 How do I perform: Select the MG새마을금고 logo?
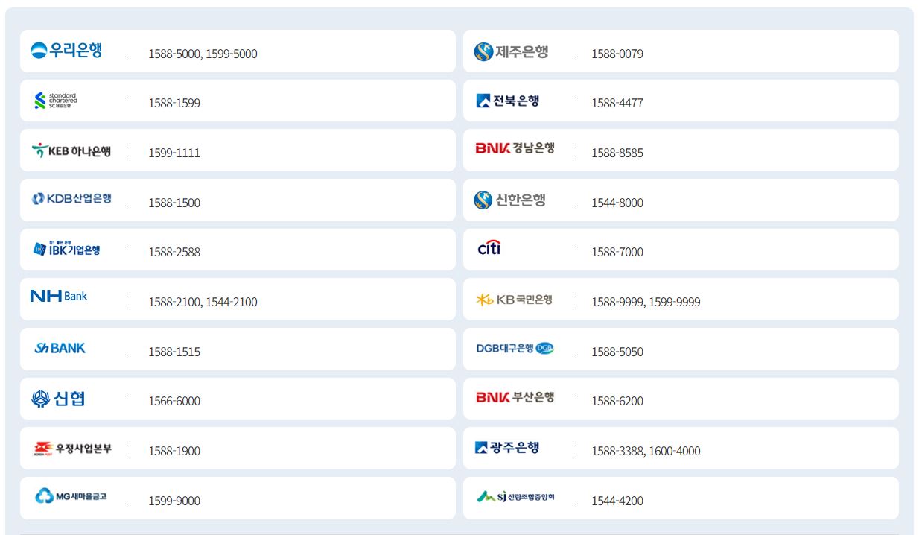(x=71, y=496)
